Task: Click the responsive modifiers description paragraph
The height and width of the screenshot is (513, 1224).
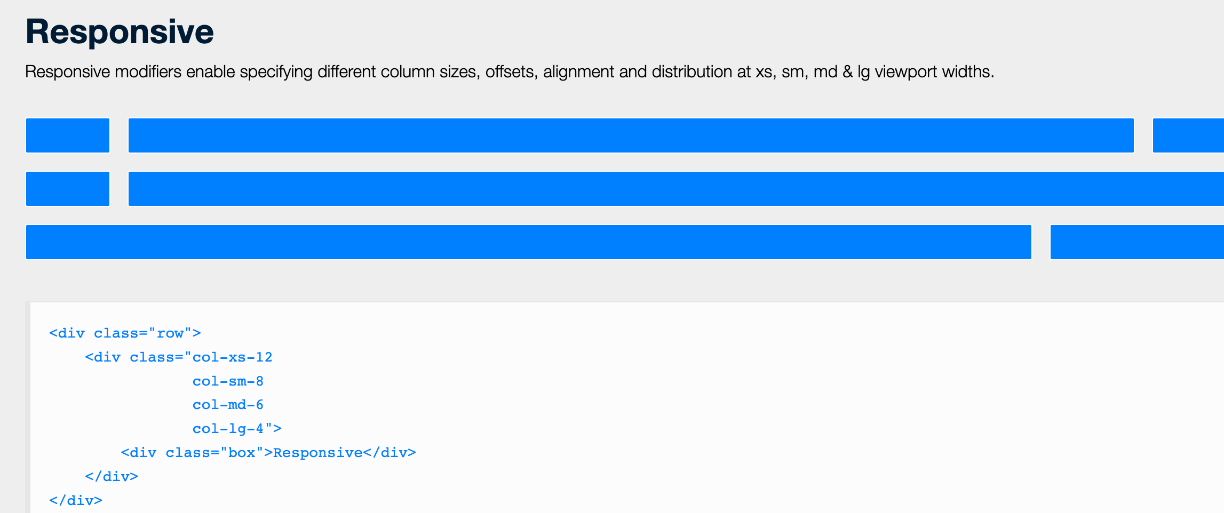Action: click(509, 71)
